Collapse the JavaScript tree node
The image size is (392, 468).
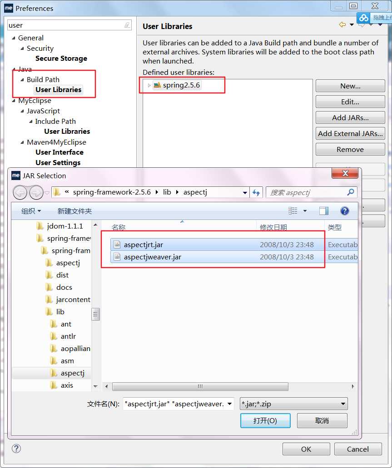click(x=22, y=111)
